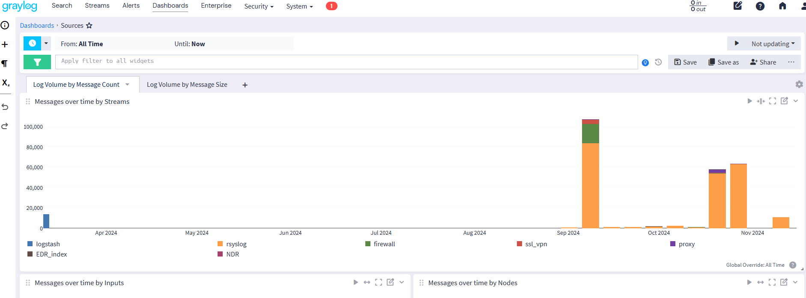Open the time range type dropdown caret
This screenshot has width=806, height=298.
46,43
